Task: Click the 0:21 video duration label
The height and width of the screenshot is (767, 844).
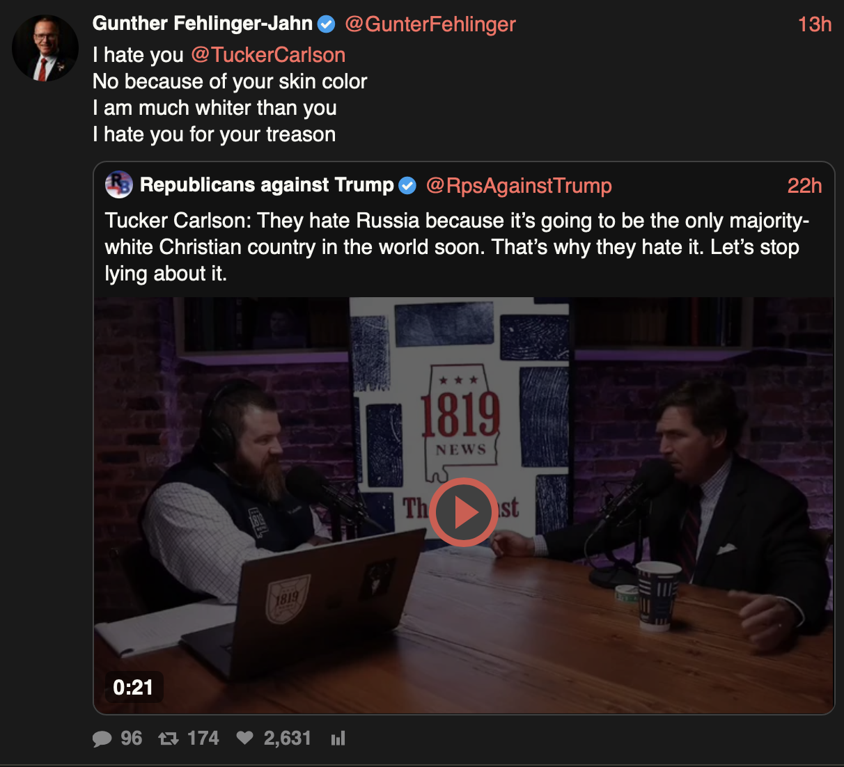Action: [x=133, y=687]
